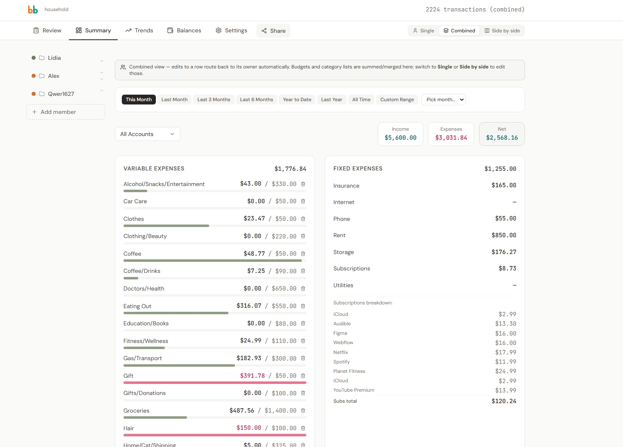Click trash icon on Coffee/Drinks row

pos(303,271)
